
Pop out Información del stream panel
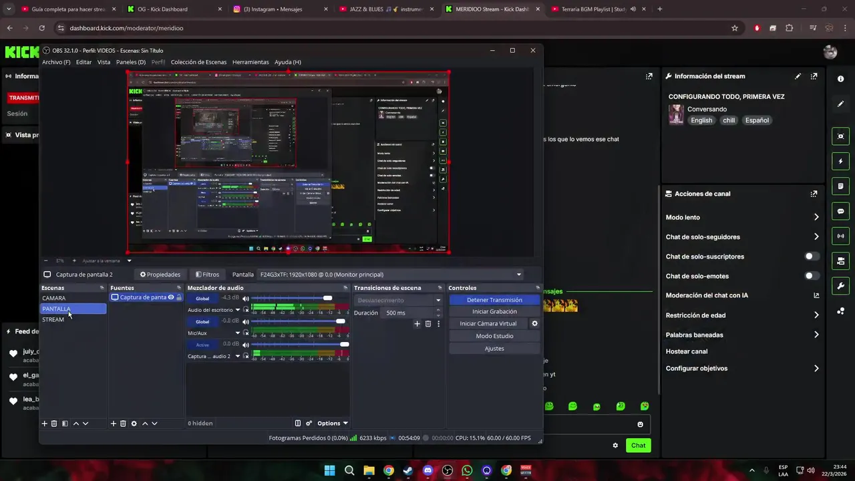814,76
